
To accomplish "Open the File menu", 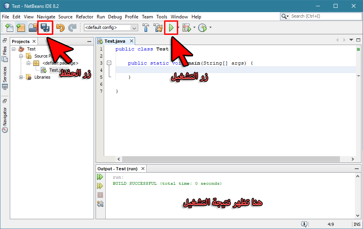I will (5, 17).
